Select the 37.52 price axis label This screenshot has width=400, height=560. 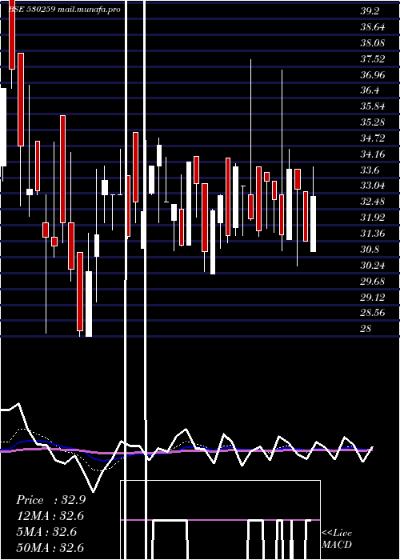tap(372, 58)
